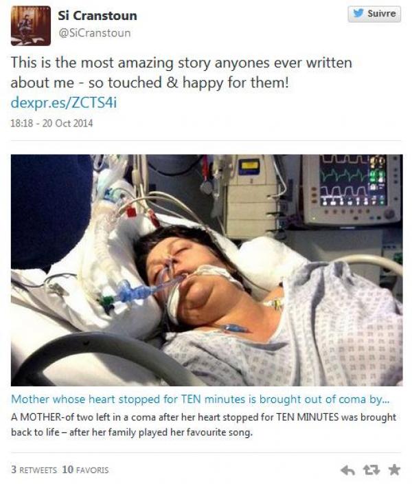The width and height of the screenshot is (412, 484).
Task: Click the article summary description text
Action: click(x=203, y=425)
